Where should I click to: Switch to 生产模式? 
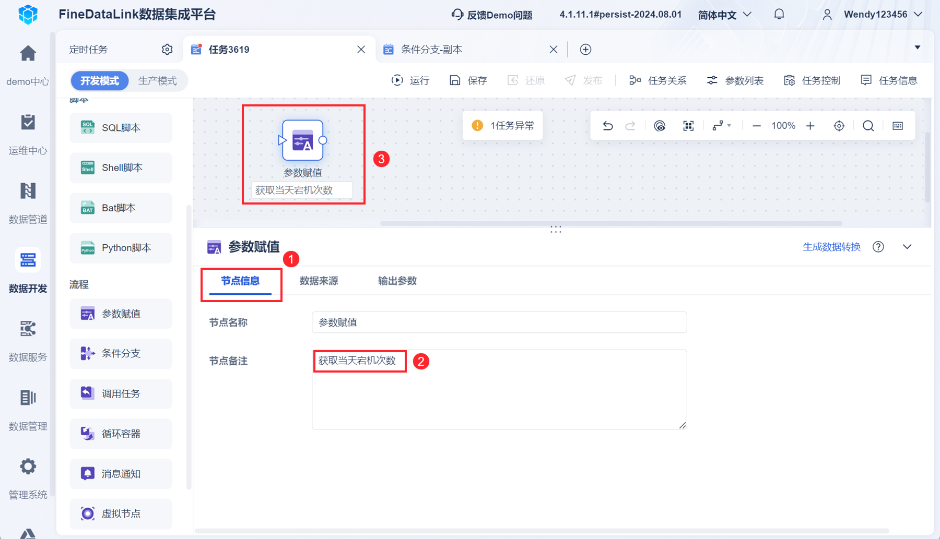point(158,81)
